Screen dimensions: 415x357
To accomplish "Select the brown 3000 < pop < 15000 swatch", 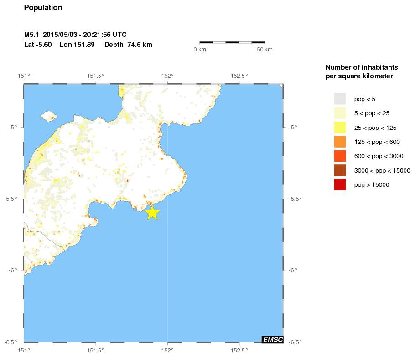I will coord(340,170).
